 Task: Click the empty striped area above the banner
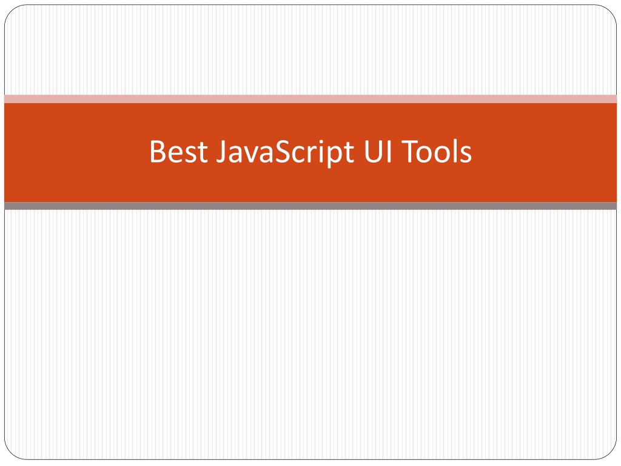(x=310, y=50)
